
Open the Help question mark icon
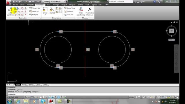click(159, 2)
